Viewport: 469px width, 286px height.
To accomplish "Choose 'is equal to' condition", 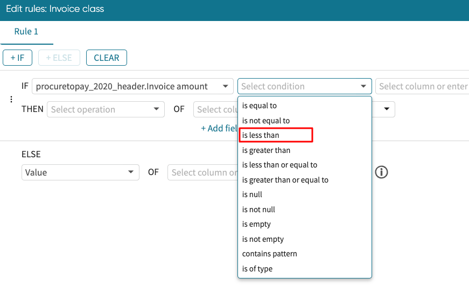I will pos(260,106).
